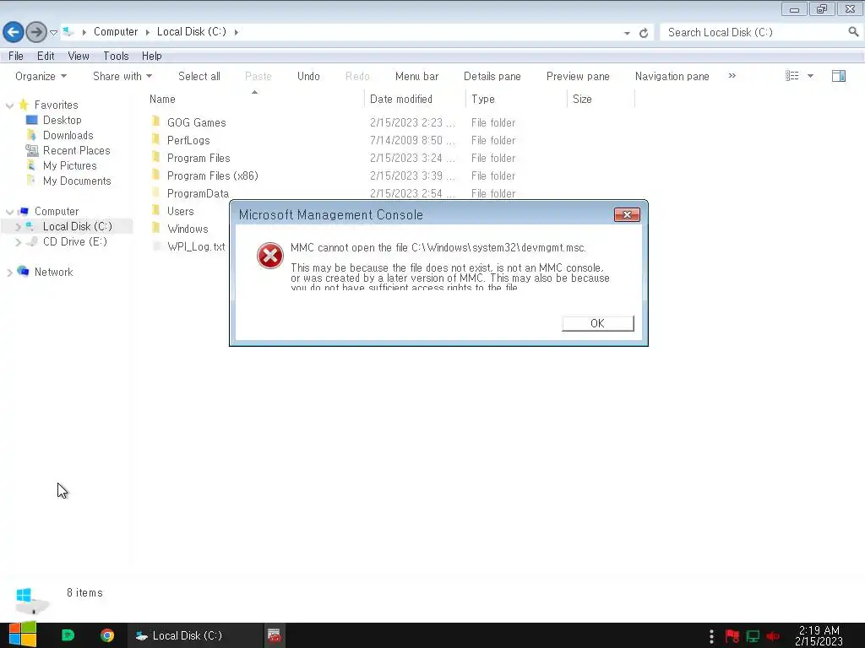Screen dimensions: 865x648
Task: Select CD Drive (E:) in tree
Action: tap(74, 241)
